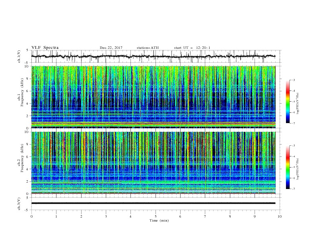Viewport: 315px width, 243px height.
Task: Click the time axis tick label "3"
Action: click(x=106, y=216)
